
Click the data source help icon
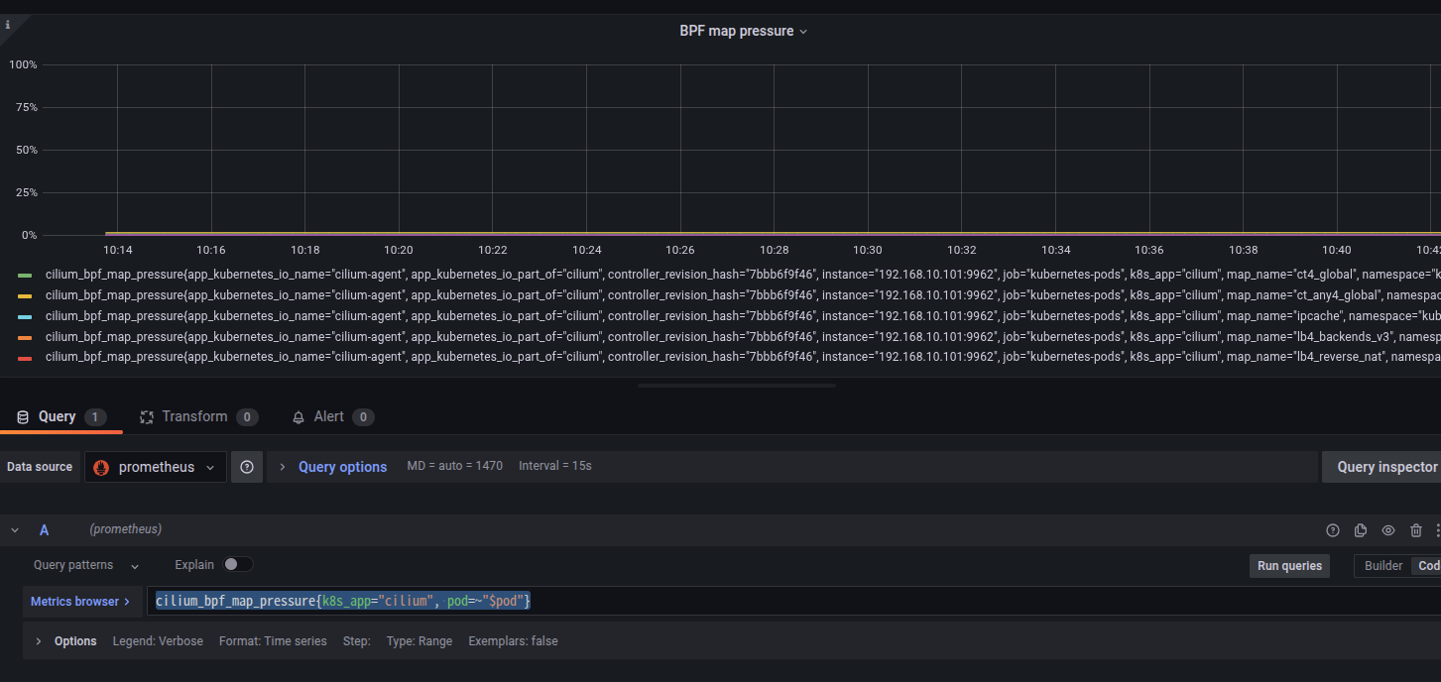(247, 467)
